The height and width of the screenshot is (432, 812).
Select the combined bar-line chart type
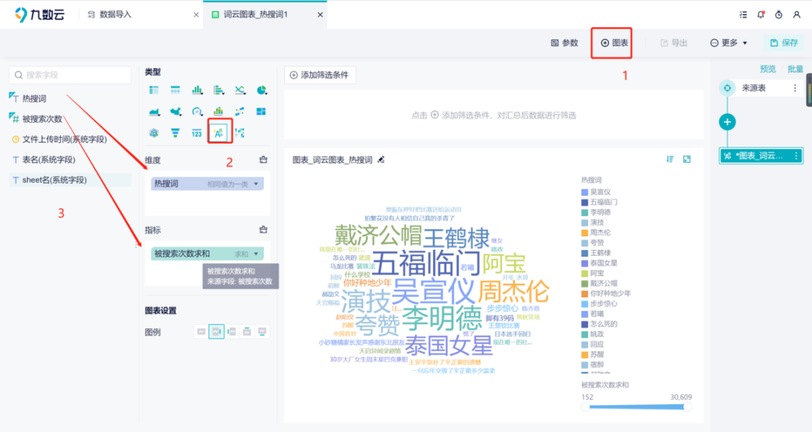pos(219,111)
